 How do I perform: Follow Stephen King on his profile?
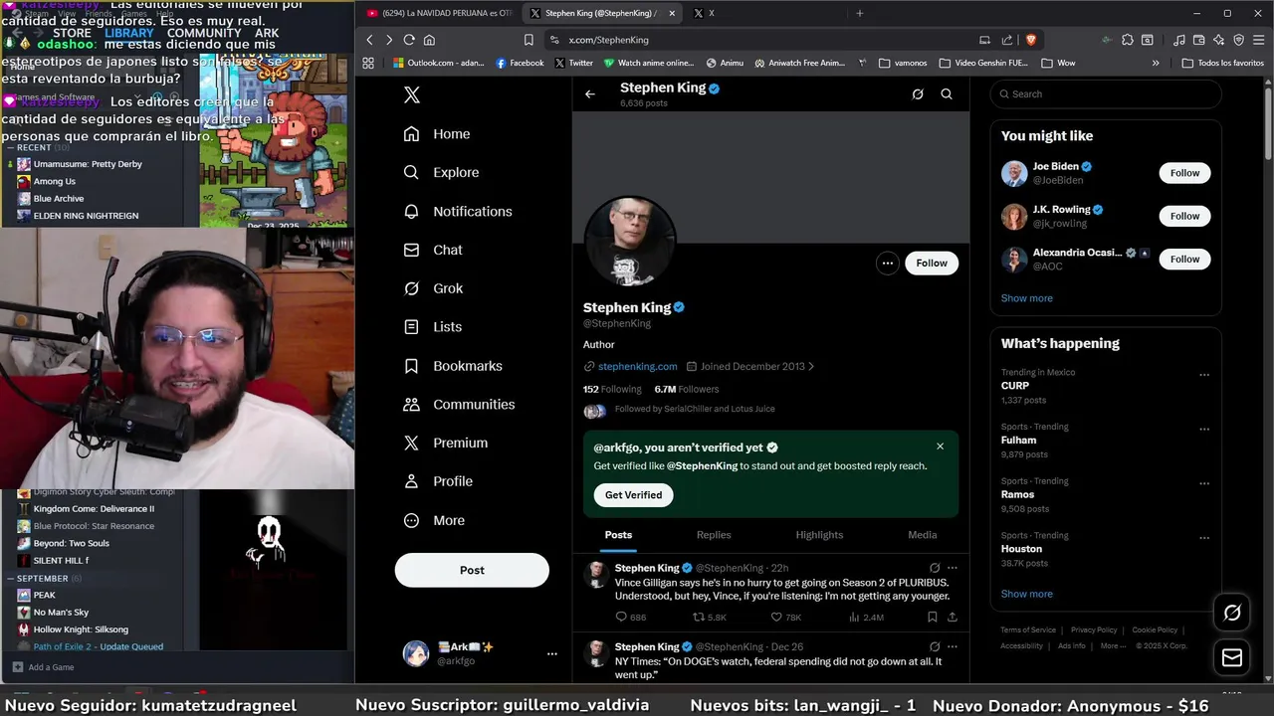(932, 263)
